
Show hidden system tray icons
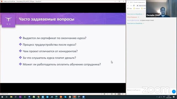click(x=157, y=97)
